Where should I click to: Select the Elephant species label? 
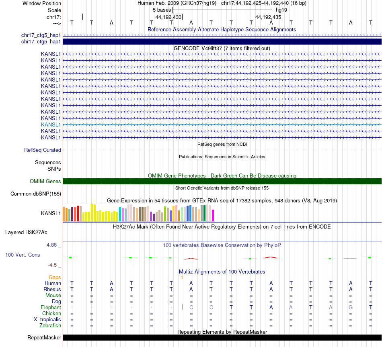[51, 307]
